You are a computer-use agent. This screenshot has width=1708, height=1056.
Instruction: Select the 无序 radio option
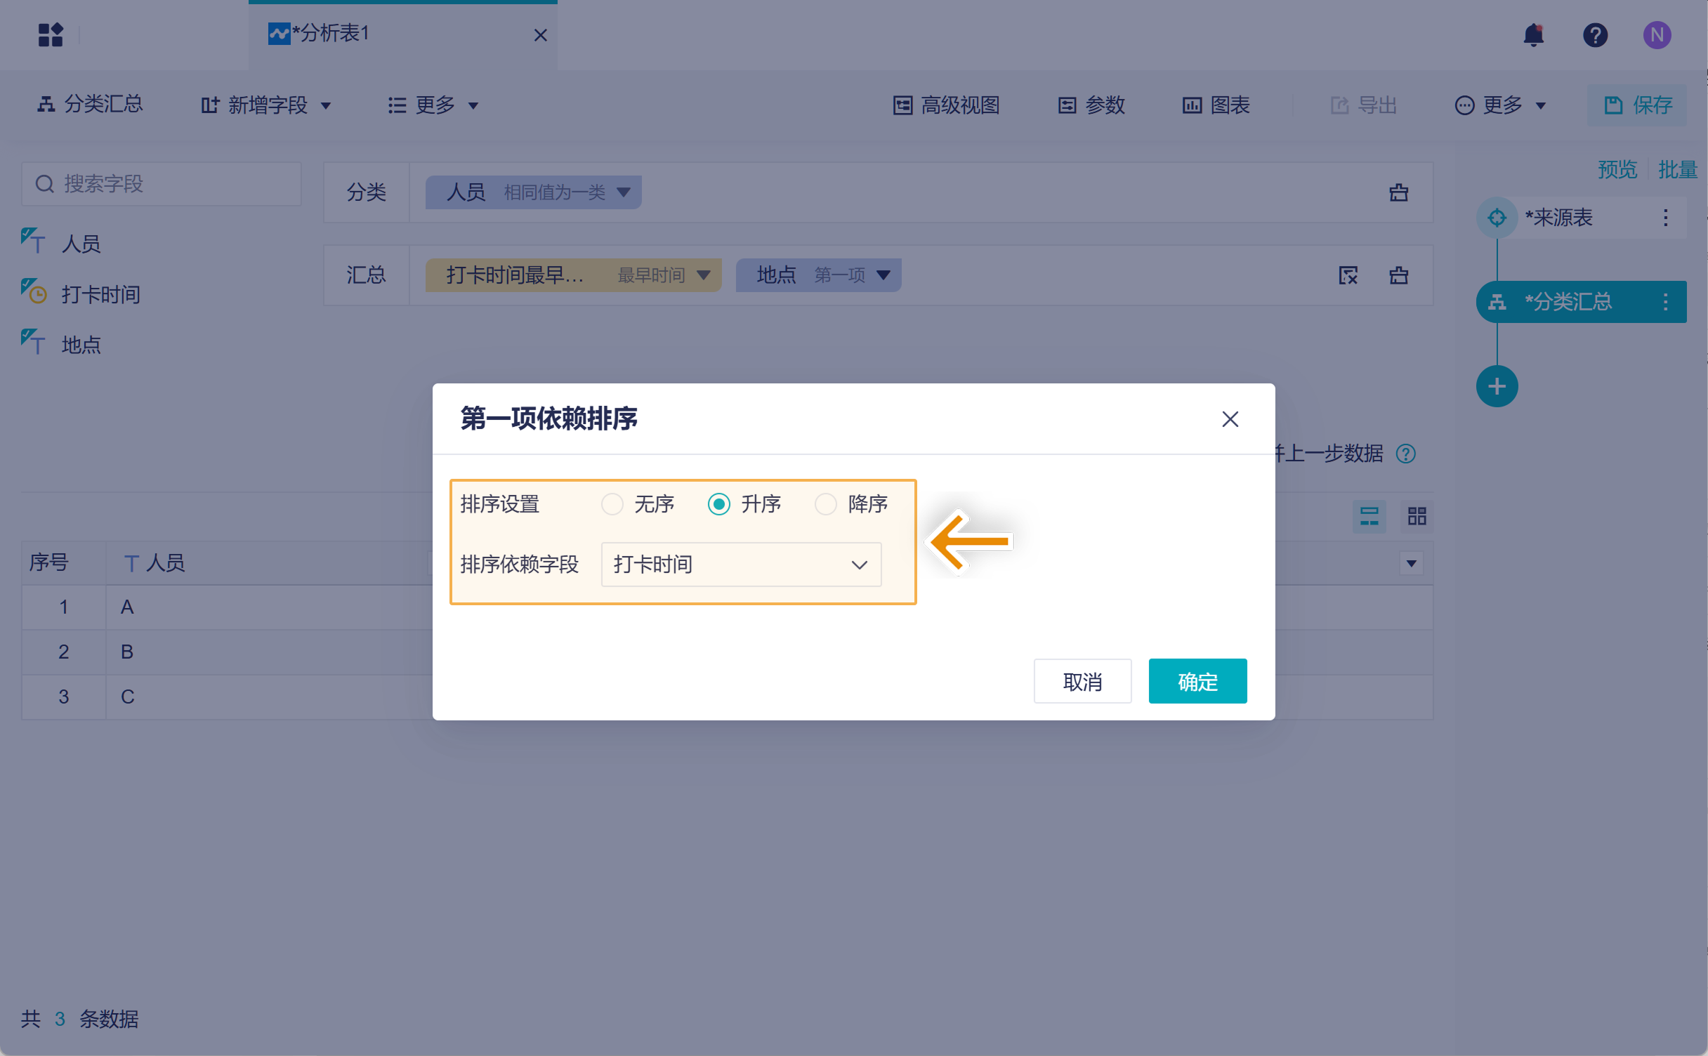(612, 503)
